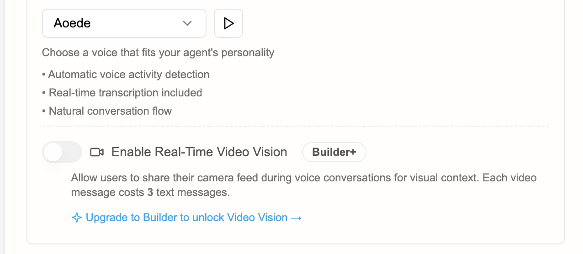Click the dashed divider line

tap(295, 126)
